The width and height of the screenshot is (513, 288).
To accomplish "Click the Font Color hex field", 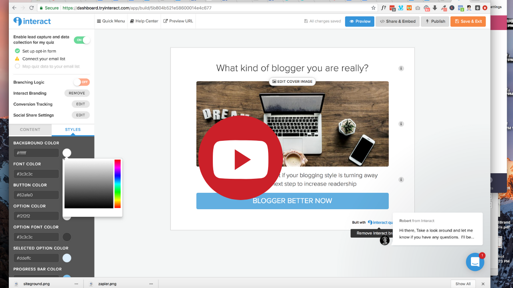I will [36, 174].
